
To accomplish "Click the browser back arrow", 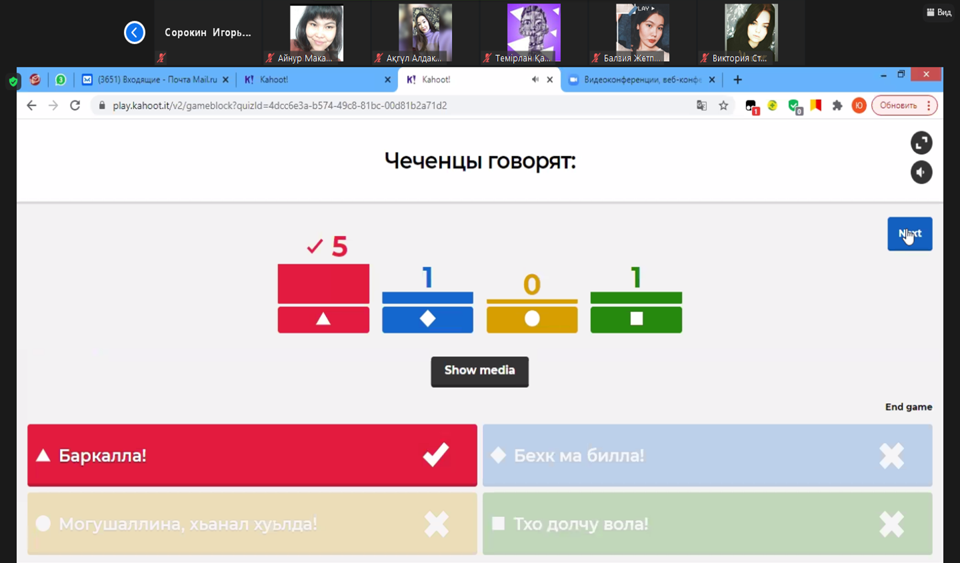I will (31, 105).
